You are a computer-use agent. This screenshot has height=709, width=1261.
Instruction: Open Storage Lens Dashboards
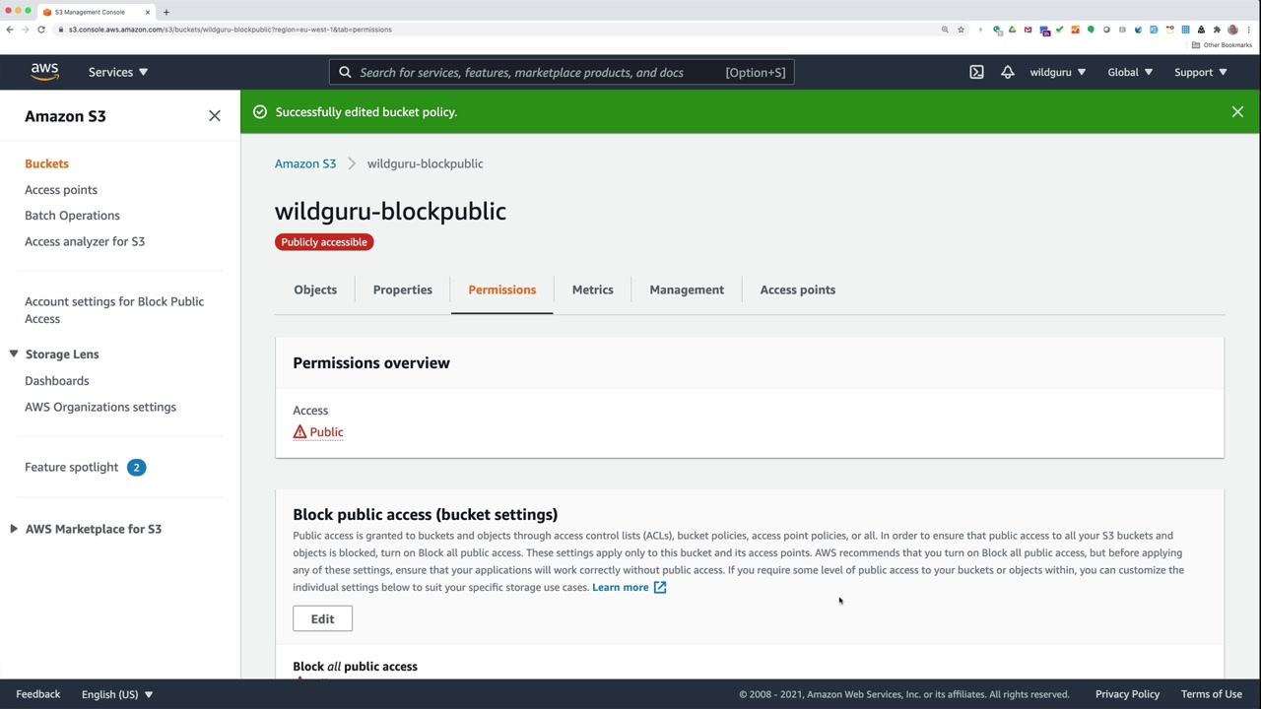click(57, 380)
